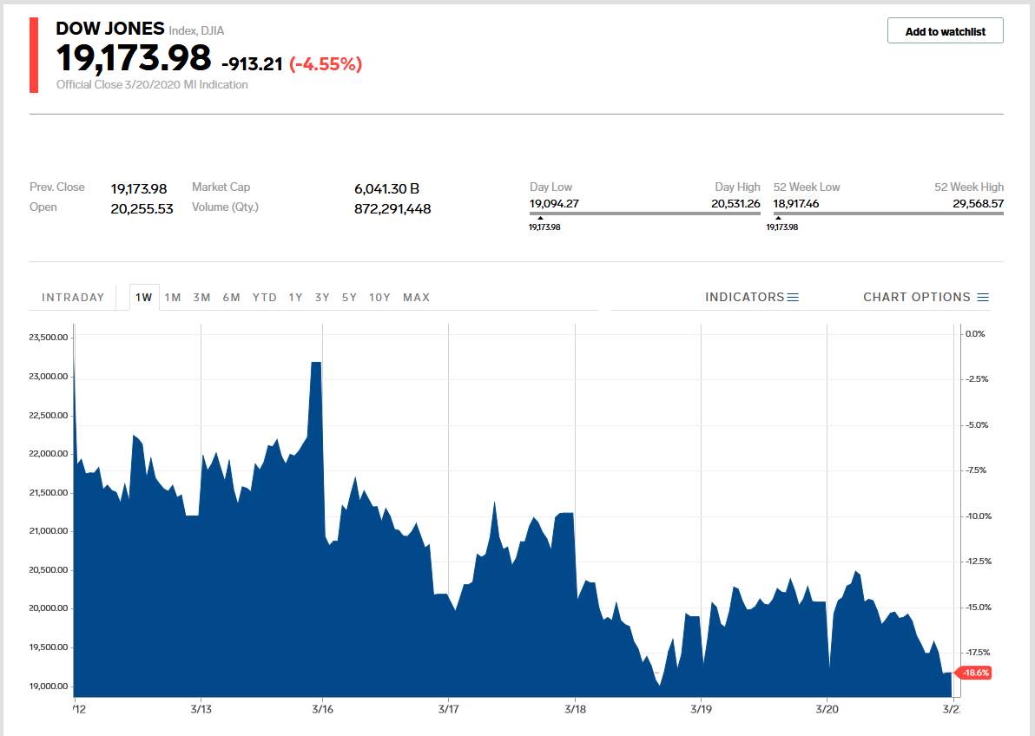The image size is (1035, 736).
Task: Open the INDICATORS dropdown menu
Action: tap(751, 298)
